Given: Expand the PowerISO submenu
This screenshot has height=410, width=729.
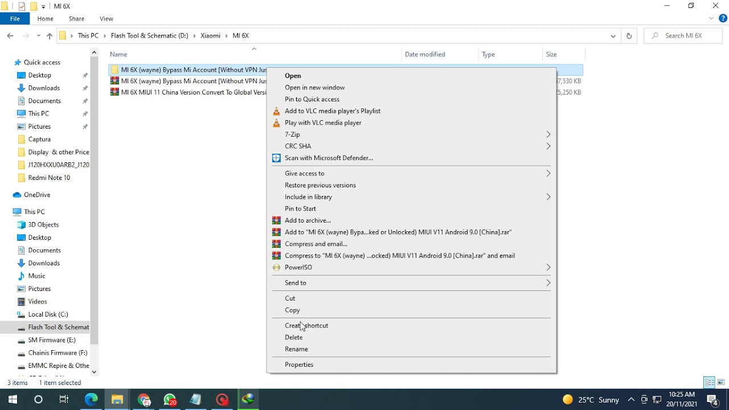Looking at the screenshot, I should coord(548,267).
